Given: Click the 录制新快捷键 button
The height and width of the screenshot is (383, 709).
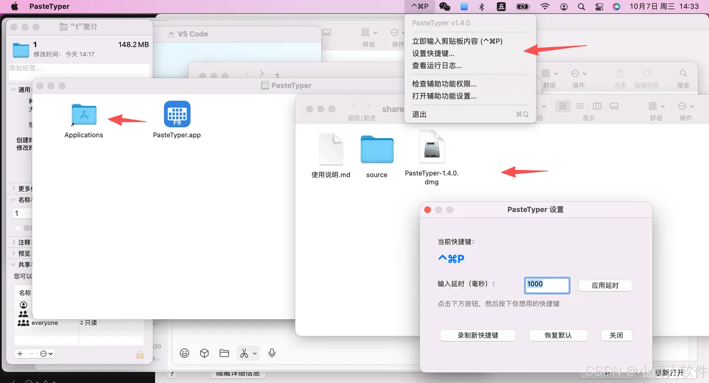Looking at the screenshot, I should [478, 335].
